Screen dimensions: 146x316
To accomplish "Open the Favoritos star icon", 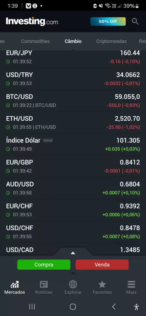I will coord(102,284).
